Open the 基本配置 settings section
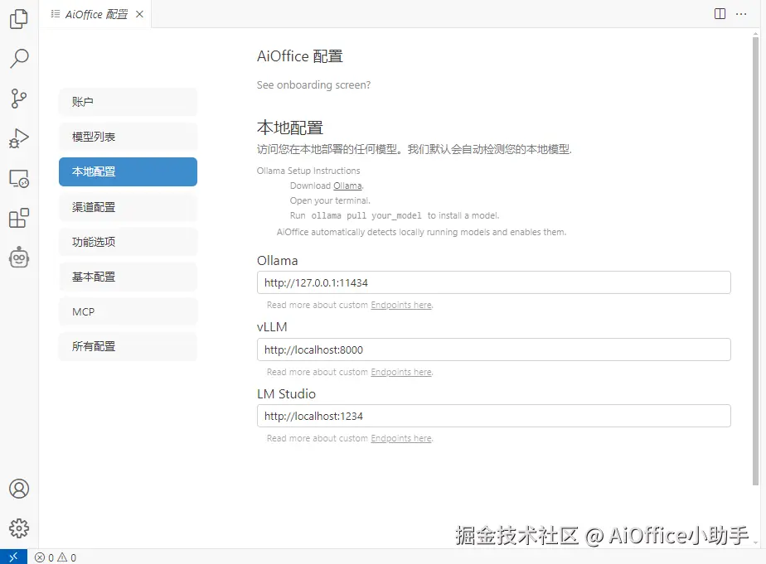The height and width of the screenshot is (564, 766). pyautogui.click(x=128, y=277)
